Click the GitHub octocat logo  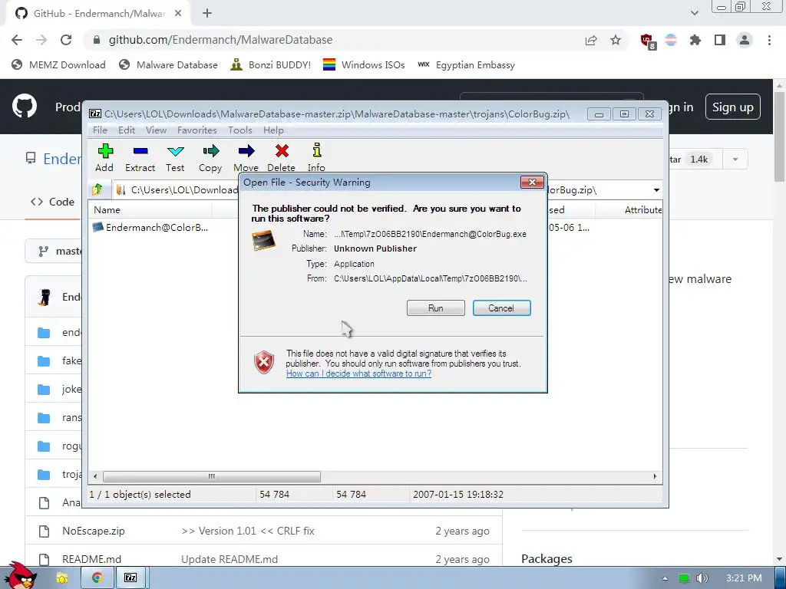pos(24,106)
